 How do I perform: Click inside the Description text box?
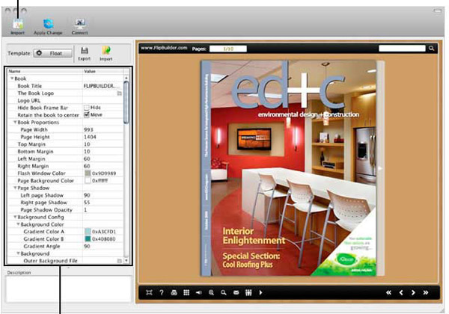(x=69, y=289)
